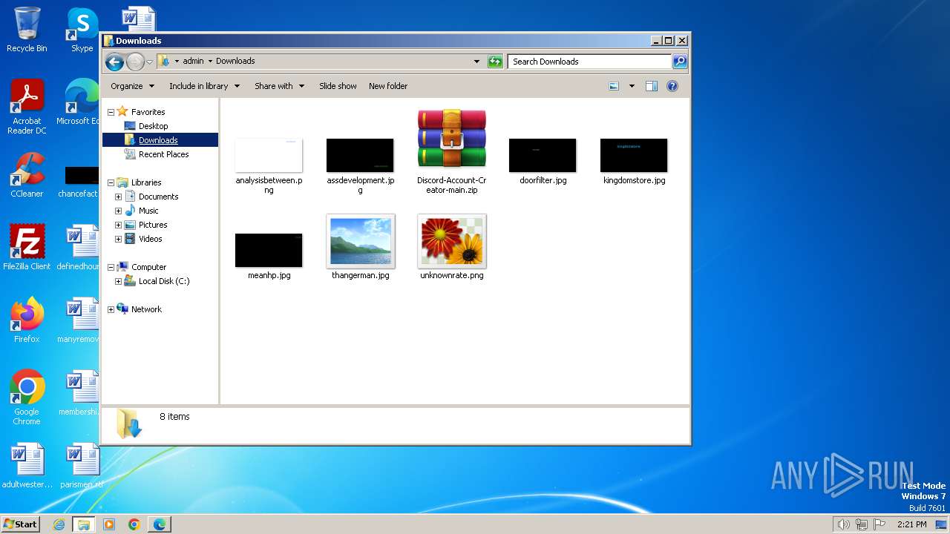This screenshot has width=950, height=534.
Task: Click the 2:21 PM taskbar clock
Action: (911, 524)
